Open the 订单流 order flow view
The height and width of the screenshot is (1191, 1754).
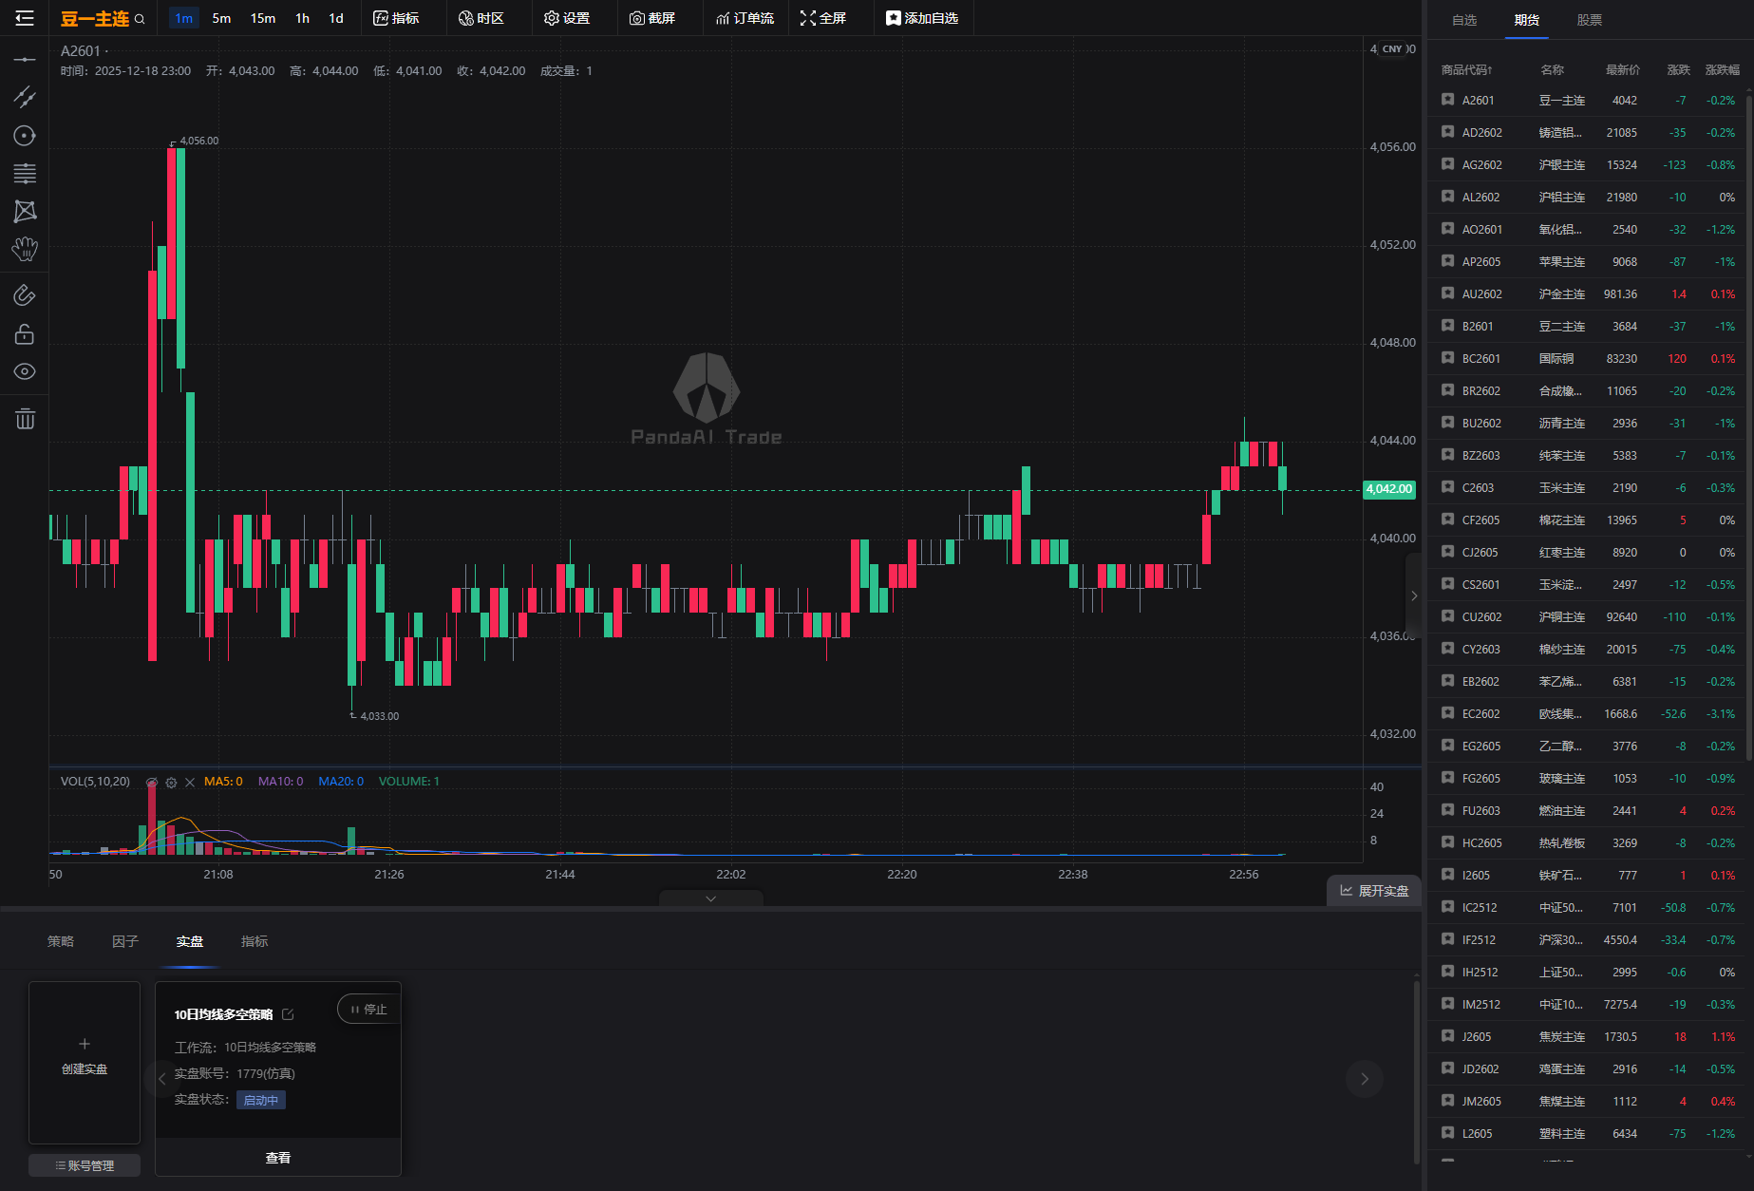pyautogui.click(x=745, y=18)
